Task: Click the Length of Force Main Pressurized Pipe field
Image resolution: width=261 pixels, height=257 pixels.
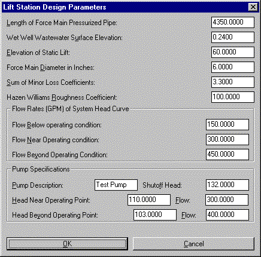Action: pyautogui.click(x=233, y=22)
